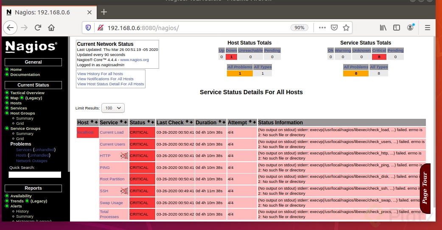The image size is (442, 230).
Task: Open Service Groups in the sidebar
Action: pos(25,128)
